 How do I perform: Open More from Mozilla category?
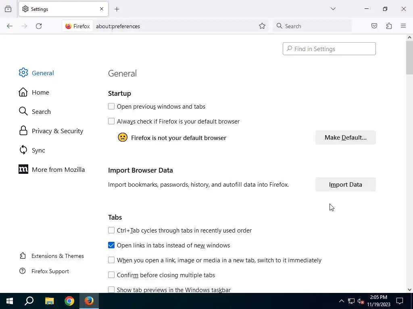pyautogui.click(x=52, y=169)
